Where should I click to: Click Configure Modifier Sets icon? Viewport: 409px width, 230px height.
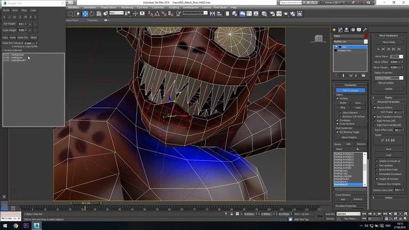pyautogui.click(x=364, y=75)
